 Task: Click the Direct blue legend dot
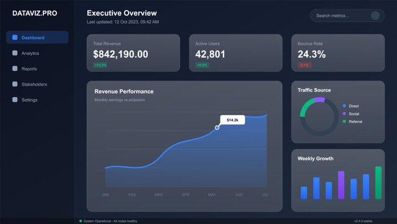click(344, 106)
